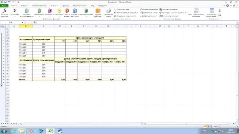Click Calculate Now icon
This screenshot has width=239, height=134.
click(220, 11)
